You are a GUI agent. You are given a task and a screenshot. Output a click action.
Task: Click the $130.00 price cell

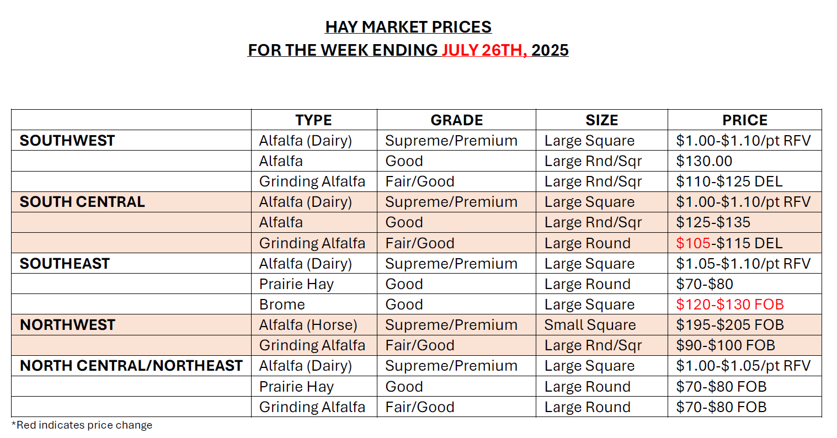pos(704,161)
